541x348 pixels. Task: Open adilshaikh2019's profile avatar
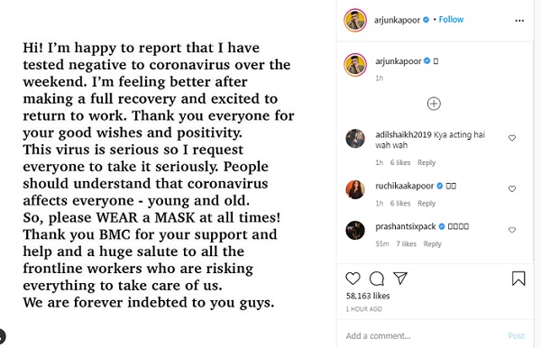click(355, 139)
